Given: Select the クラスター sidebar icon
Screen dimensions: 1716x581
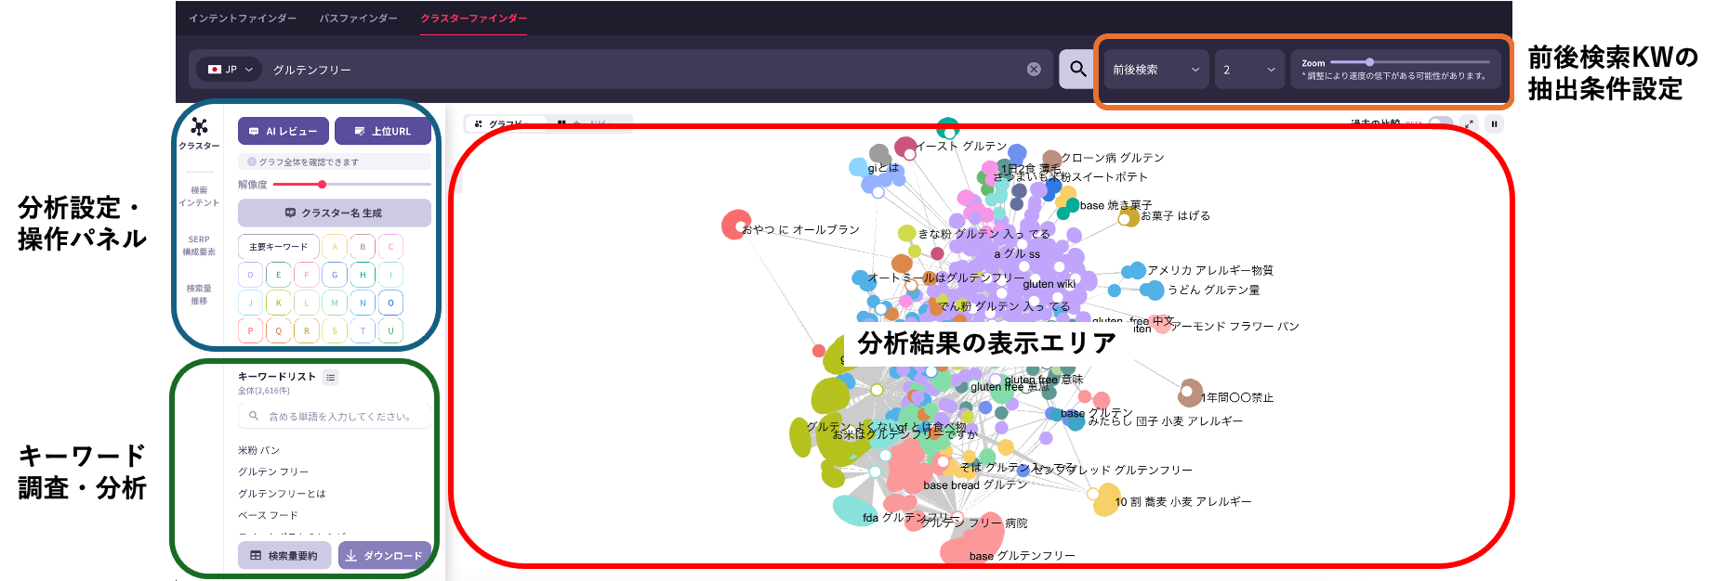Looking at the screenshot, I should (199, 133).
